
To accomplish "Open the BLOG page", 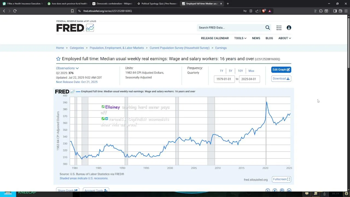I will [x=269, y=38].
